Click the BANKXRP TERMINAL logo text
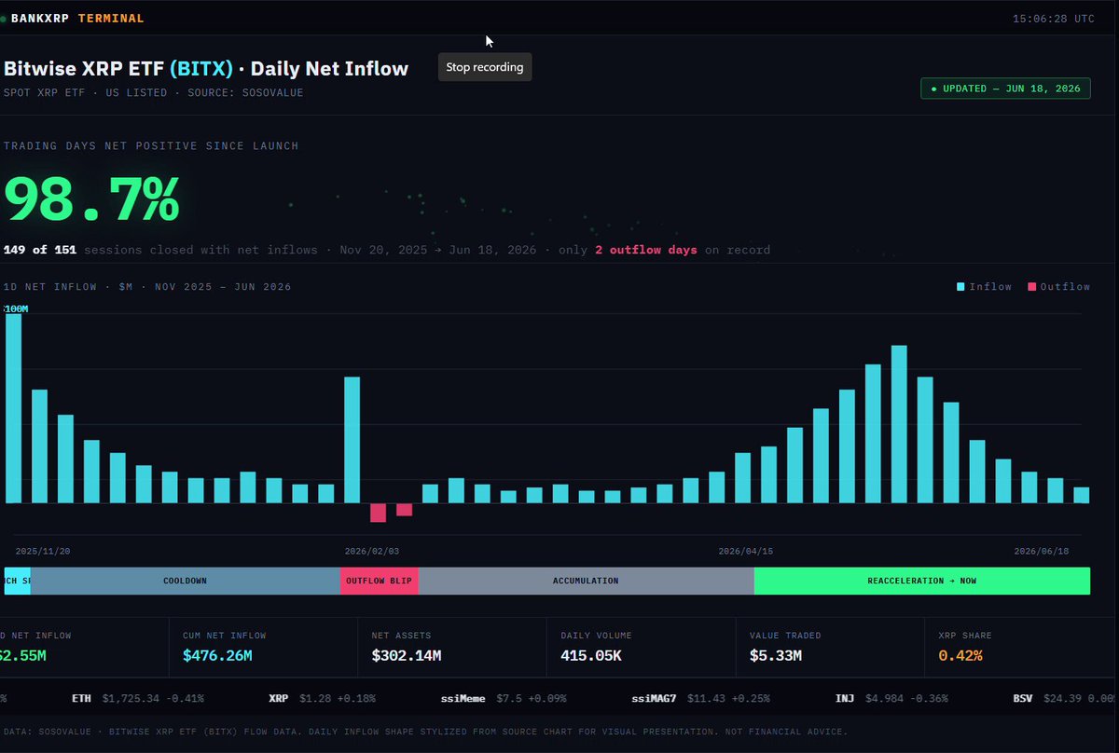The width and height of the screenshot is (1119, 753). pyautogui.click(x=77, y=18)
